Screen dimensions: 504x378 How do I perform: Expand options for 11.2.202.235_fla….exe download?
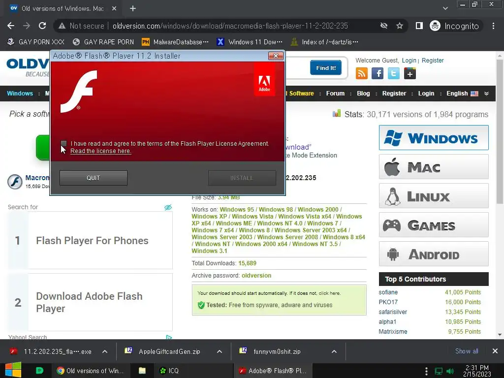tap(105, 351)
